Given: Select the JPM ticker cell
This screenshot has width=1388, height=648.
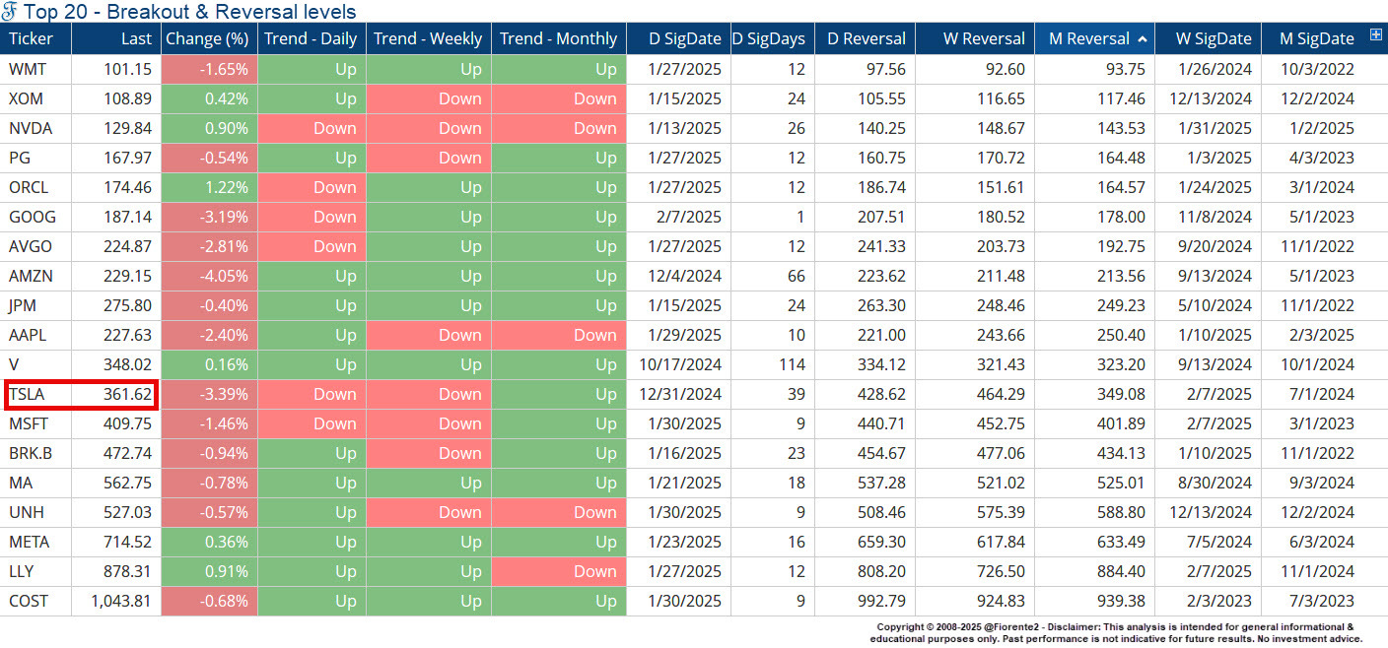Looking at the screenshot, I should pos(35,305).
